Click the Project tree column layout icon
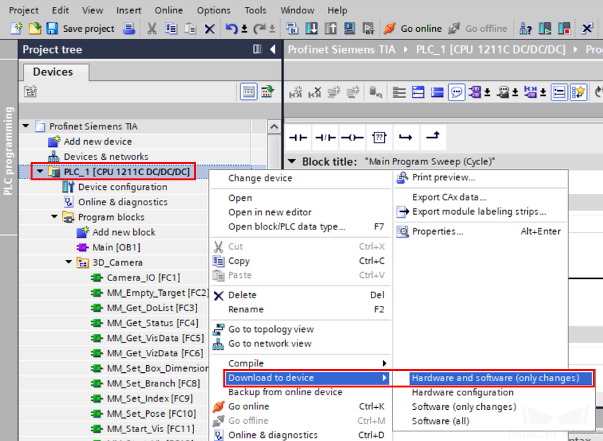The height and width of the screenshot is (441, 603). click(x=258, y=49)
